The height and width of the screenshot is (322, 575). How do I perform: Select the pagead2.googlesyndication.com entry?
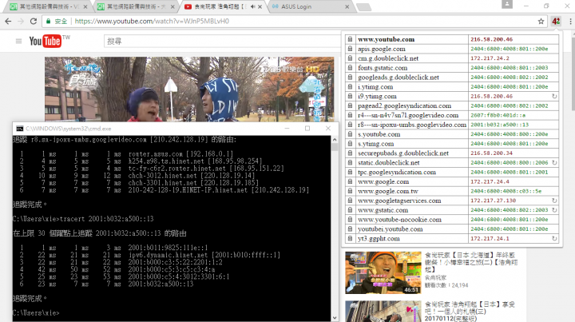coord(404,105)
